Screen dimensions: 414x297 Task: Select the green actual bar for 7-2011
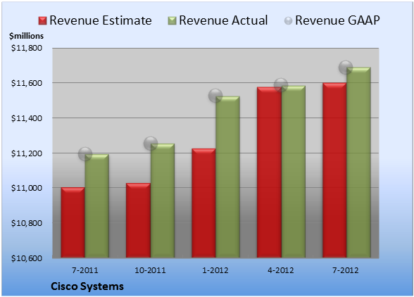[x=97, y=206]
